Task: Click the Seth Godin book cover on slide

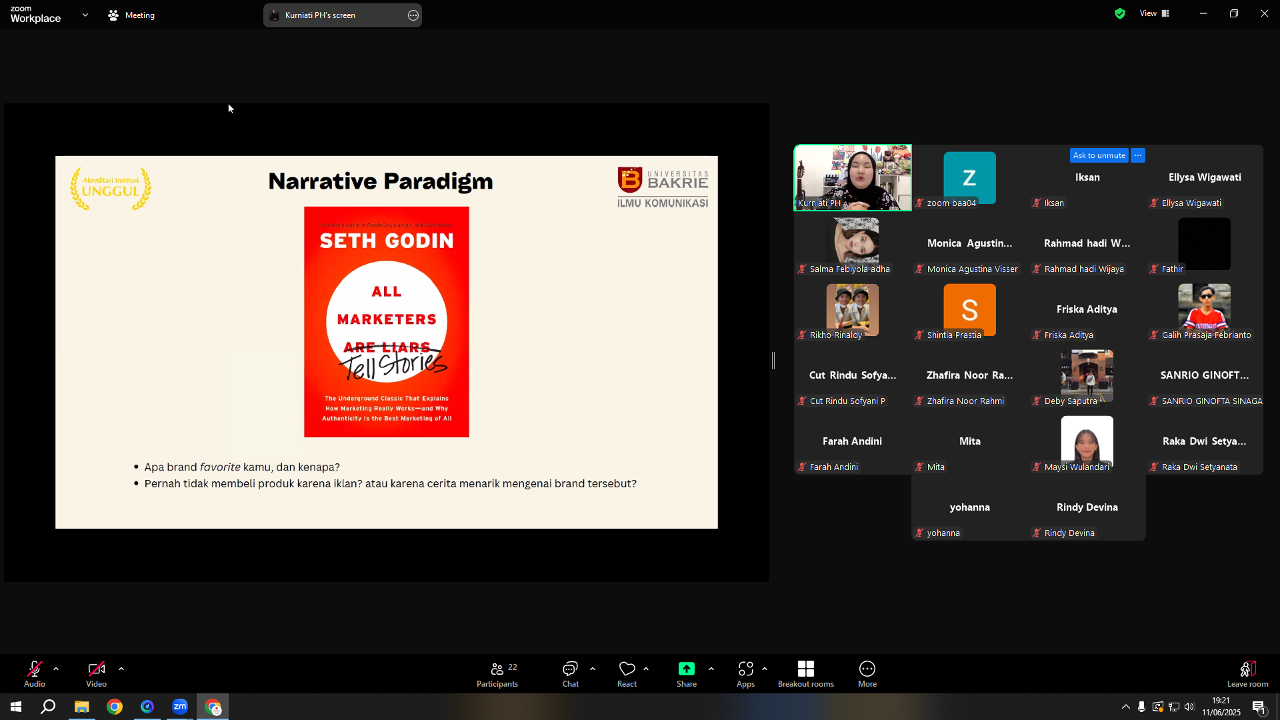Action: pyautogui.click(x=387, y=322)
